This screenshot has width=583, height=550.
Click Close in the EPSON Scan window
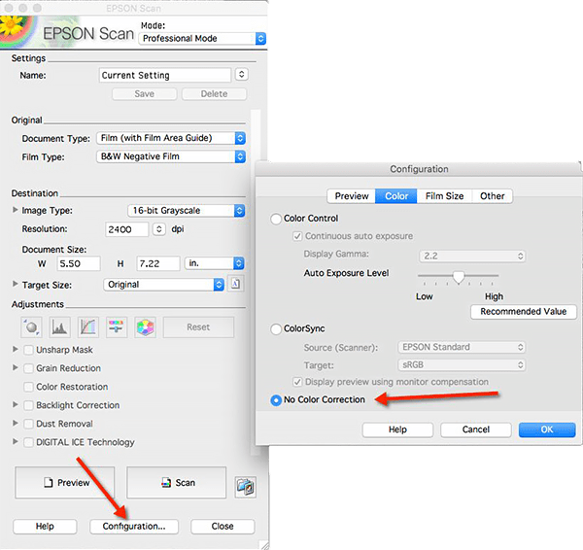tap(223, 527)
